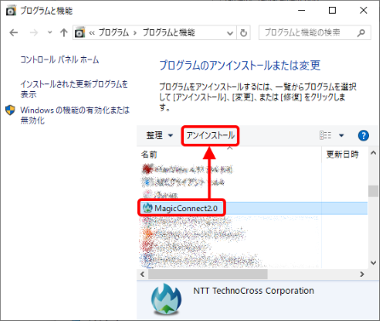Viewport: 380px width, 321px height.
Task: Click the MagicConnect2.0 row icon
Action: [147, 208]
